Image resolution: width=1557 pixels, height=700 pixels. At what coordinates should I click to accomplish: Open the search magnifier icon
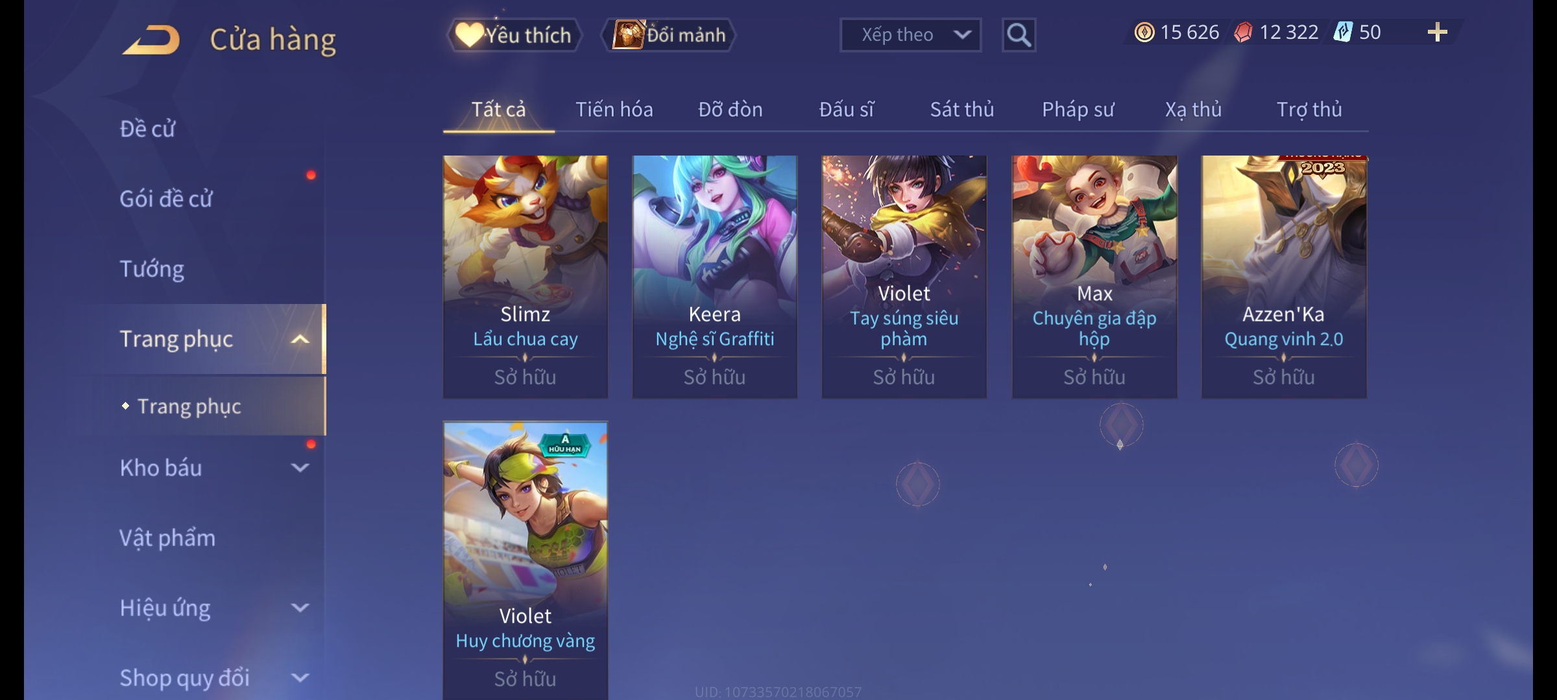(x=1019, y=35)
